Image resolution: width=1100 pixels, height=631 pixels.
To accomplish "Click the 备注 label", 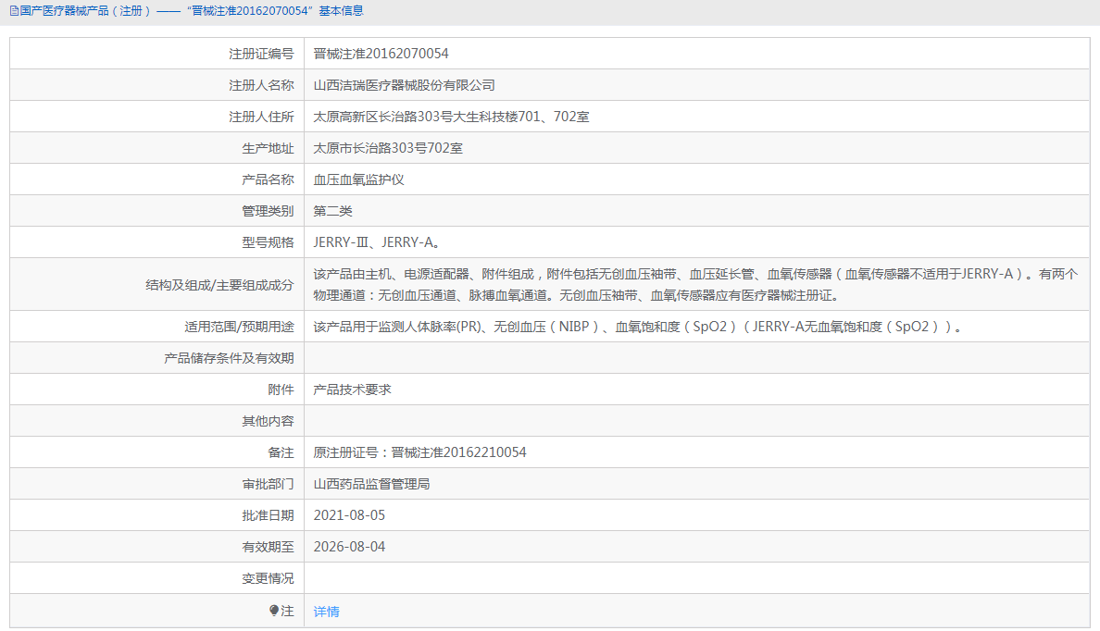I will [x=281, y=453].
